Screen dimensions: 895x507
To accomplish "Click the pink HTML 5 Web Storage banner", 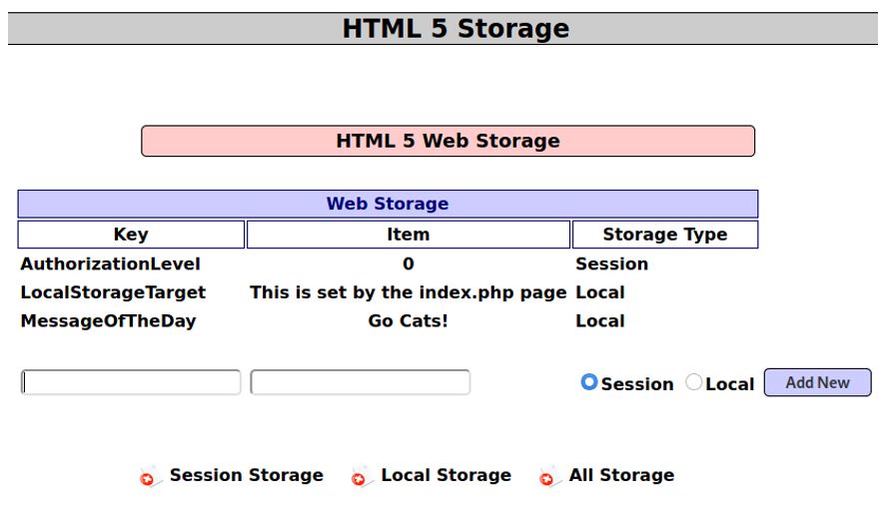I will 447,142.
